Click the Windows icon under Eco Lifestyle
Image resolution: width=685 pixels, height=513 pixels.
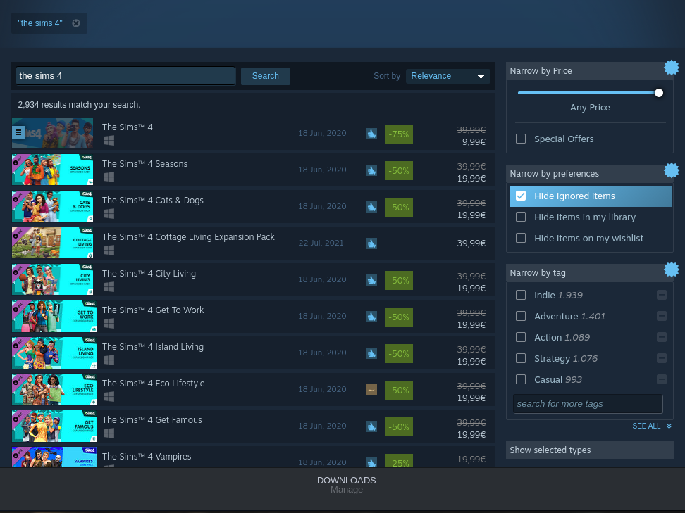[109, 397]
